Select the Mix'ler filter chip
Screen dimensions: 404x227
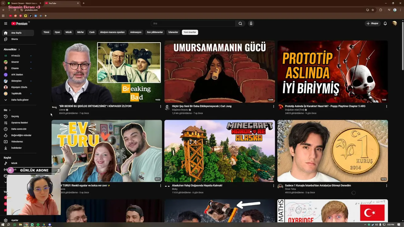coord(80,32)
